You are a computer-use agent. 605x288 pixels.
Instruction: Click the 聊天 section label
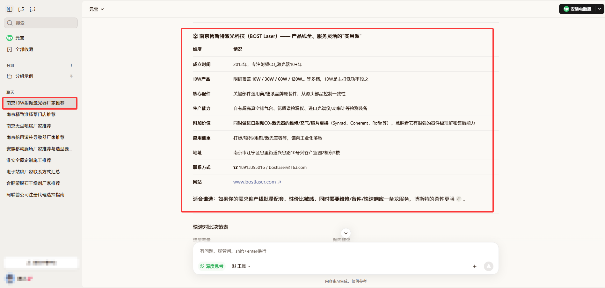tap(10, 92)
